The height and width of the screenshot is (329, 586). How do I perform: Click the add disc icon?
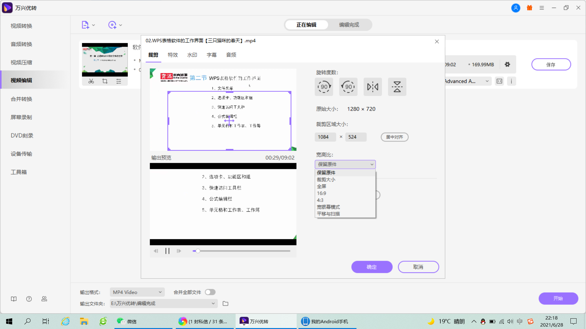pos(112,25)
